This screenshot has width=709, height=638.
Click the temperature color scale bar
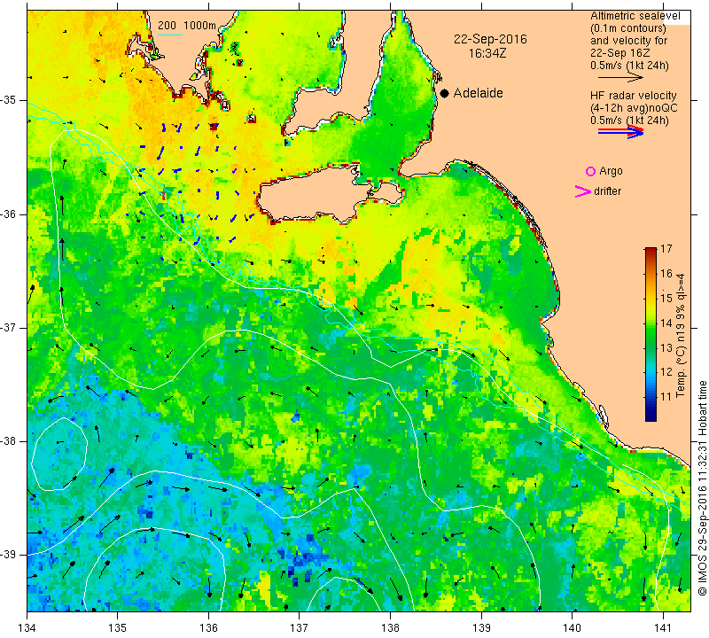[x=651, y=334]
